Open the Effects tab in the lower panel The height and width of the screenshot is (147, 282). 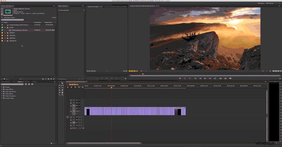coord(20,82)
